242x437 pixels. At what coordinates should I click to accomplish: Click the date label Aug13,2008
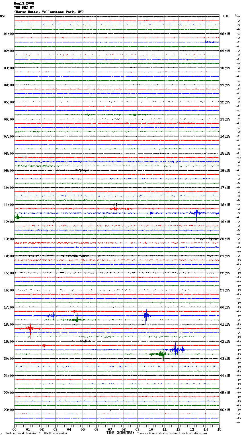(x=24, y=3)
